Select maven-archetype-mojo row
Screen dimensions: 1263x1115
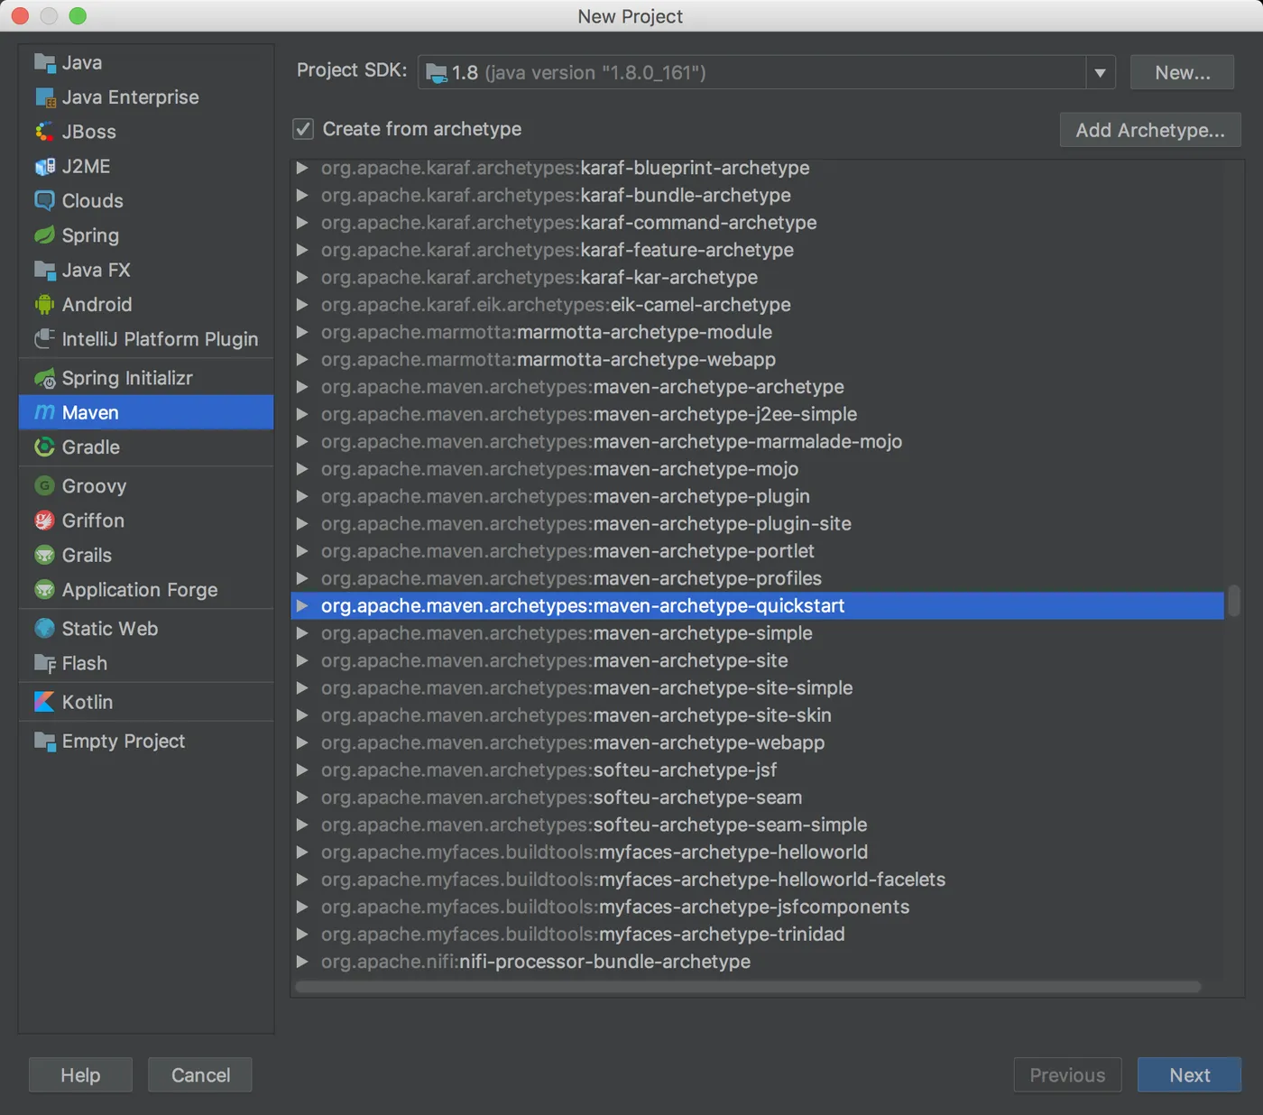758,469
